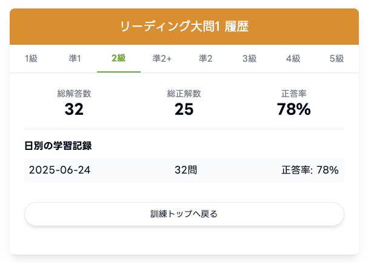Screen dimensions: 371x263
Task: Select the 3級 tab
Action: coord(250,59)
